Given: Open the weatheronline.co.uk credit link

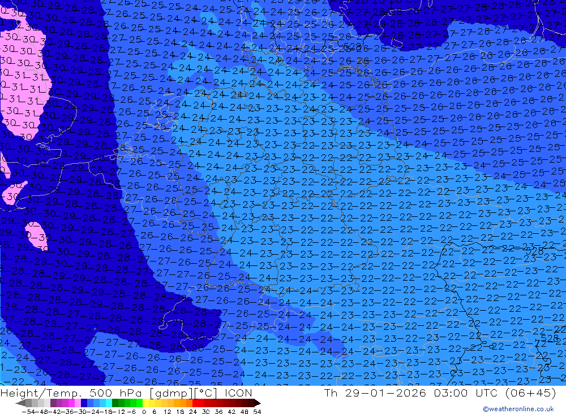Looking at the screenshot, I should pyautogui.click(x=518, y=409).
